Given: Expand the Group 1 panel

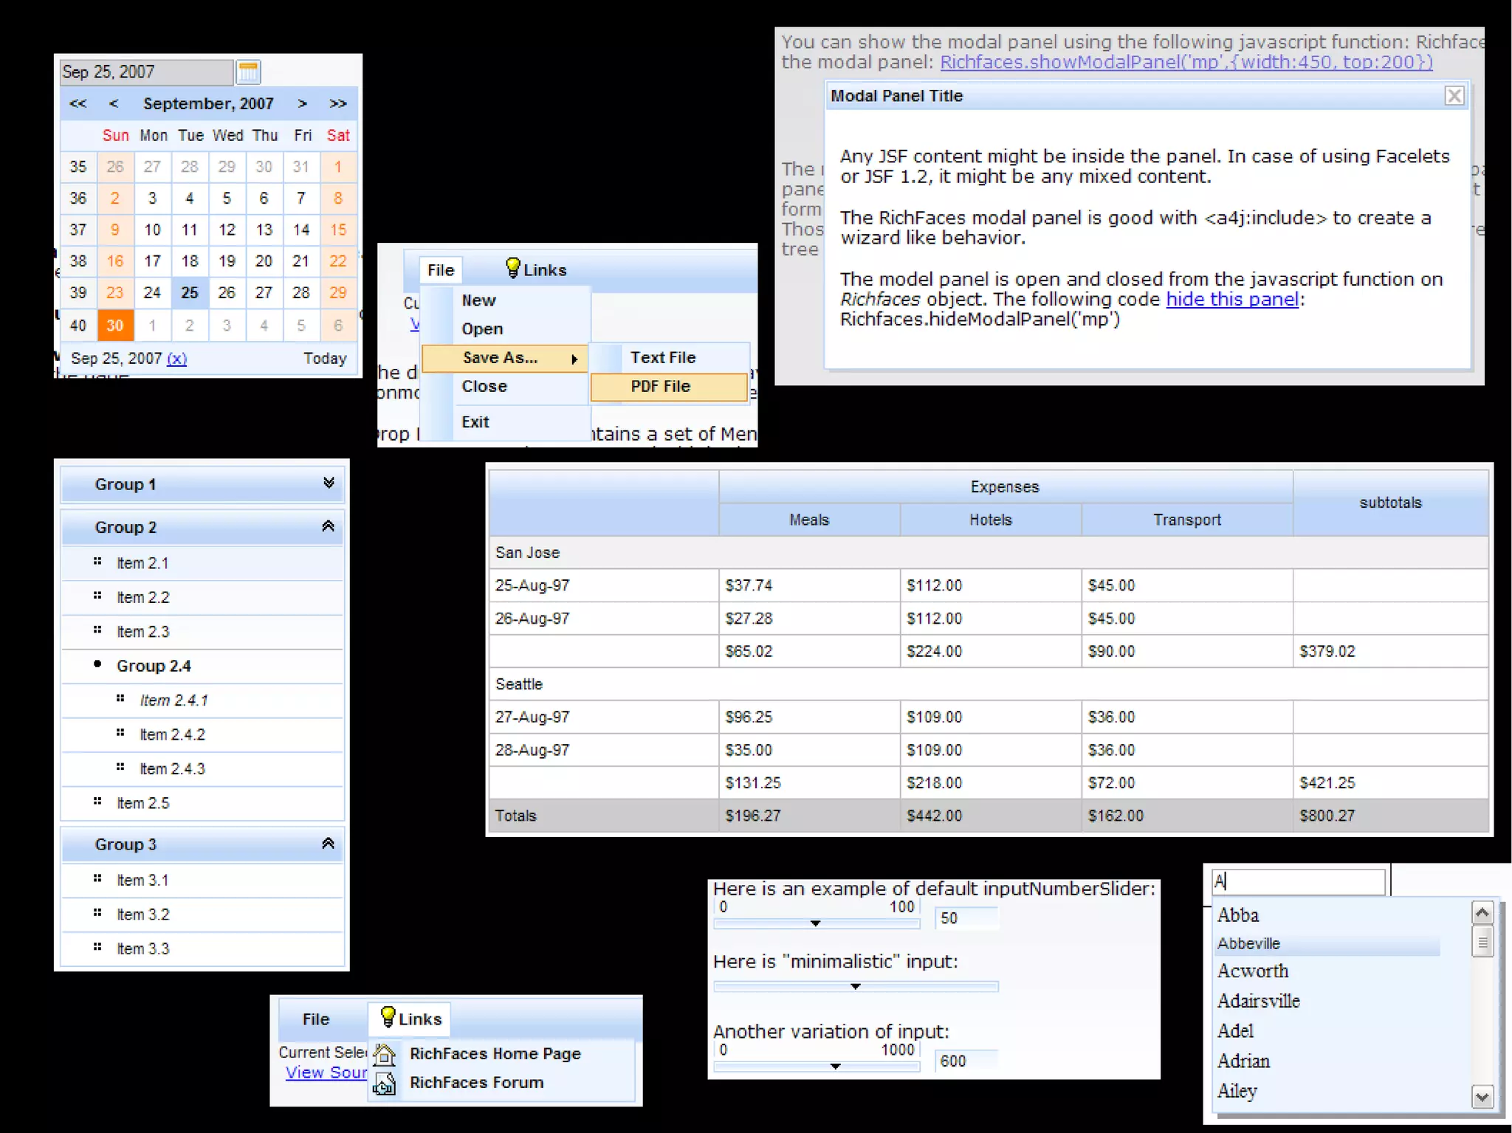Looking at the screenshot, I should click(x=329, y=483).
